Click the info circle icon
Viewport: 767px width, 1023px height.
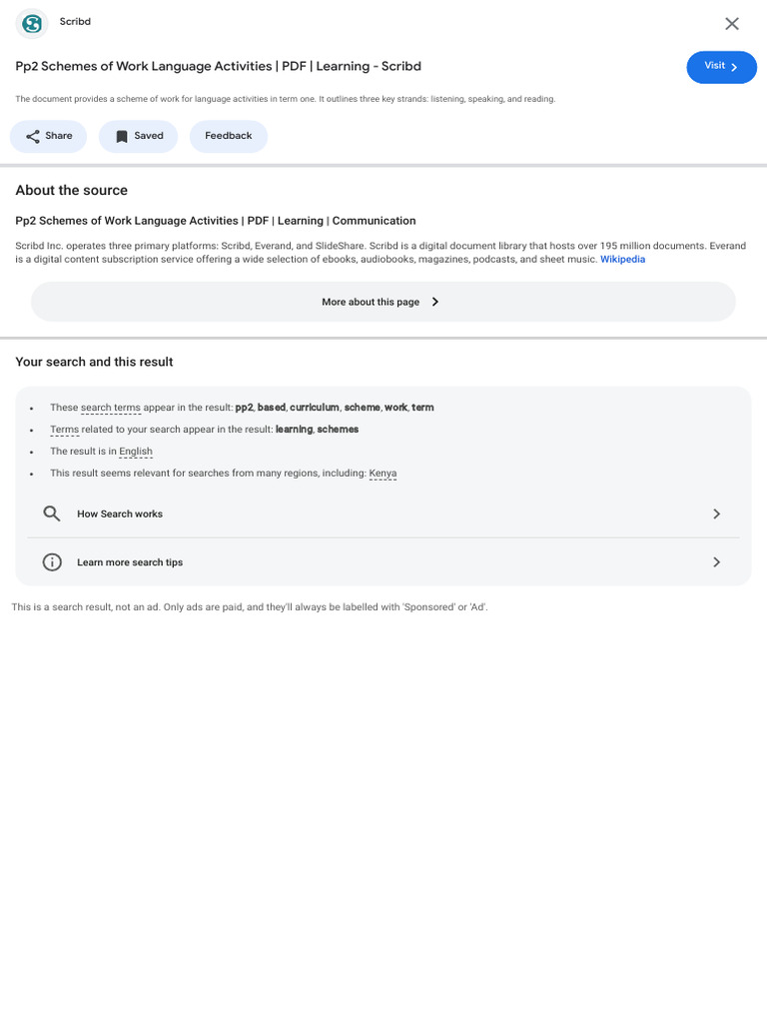tap(52, 562)
